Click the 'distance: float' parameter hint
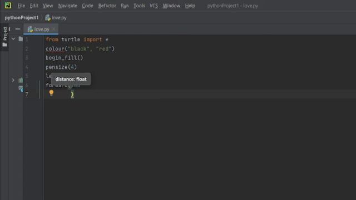 (x=71, y=79)
